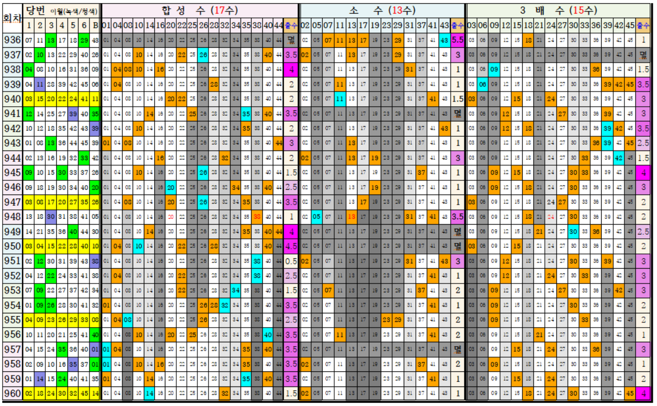Image resolution: width=657 pixels, height=406 pixels.
Task: Click the 합성수 (17수) section header
Action: (199, 11)
